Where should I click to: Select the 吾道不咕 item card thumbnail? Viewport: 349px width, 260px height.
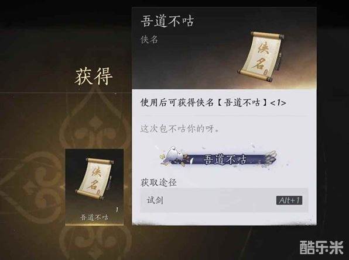pos(94,187)
